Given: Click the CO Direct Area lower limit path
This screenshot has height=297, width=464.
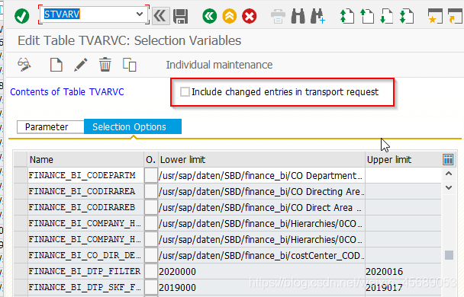Looking at the screenshot, I should click(x=262, y=208).
